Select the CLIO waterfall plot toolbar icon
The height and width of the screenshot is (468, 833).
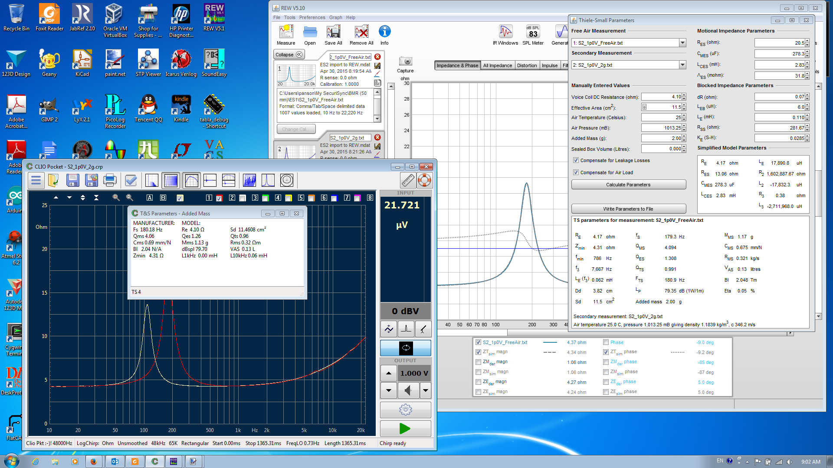pos(249,180)
